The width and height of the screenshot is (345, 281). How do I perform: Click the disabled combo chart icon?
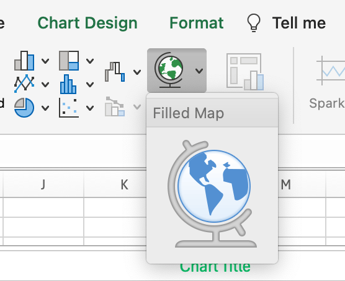(115, 106)
